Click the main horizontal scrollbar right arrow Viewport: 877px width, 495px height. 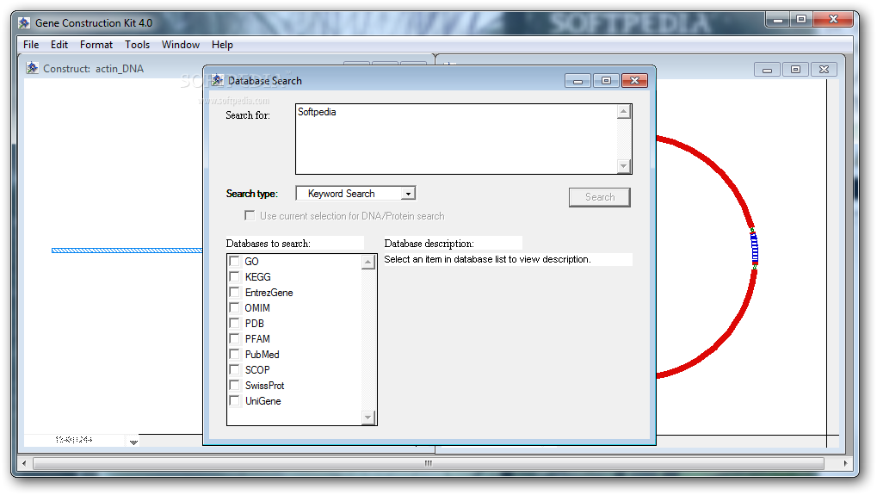pos(846,463)
